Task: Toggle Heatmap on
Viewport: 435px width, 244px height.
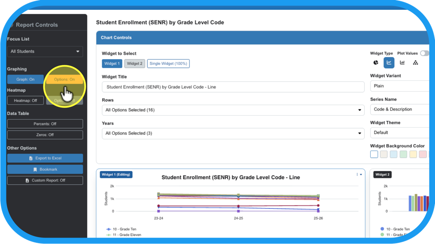Action: [25, 100]
